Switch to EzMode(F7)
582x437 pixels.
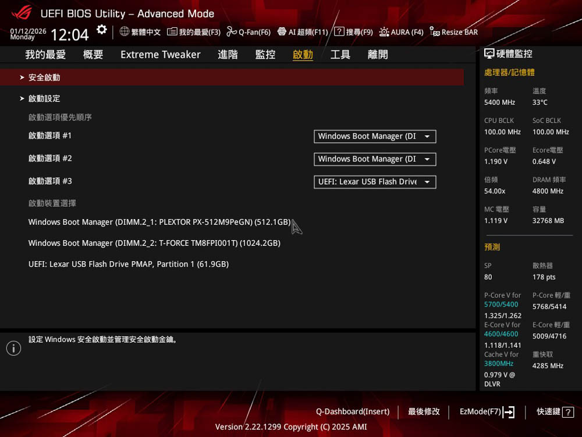click(487, 412)
